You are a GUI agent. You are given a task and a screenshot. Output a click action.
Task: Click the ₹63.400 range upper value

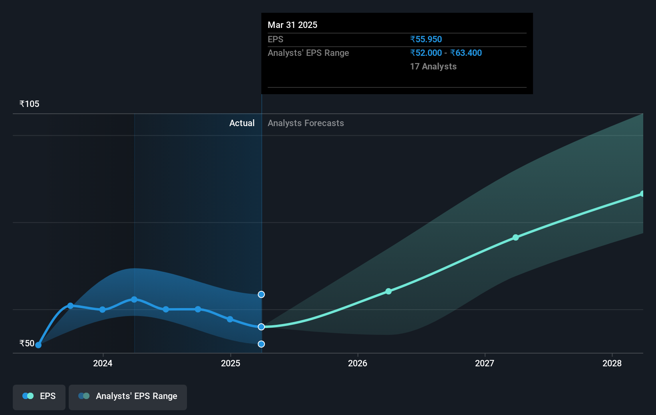point(466,53)
